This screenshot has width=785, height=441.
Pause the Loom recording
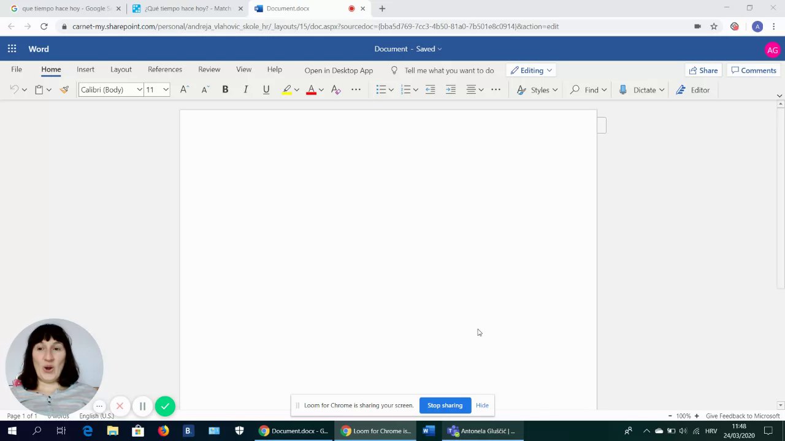click(142, 406)
